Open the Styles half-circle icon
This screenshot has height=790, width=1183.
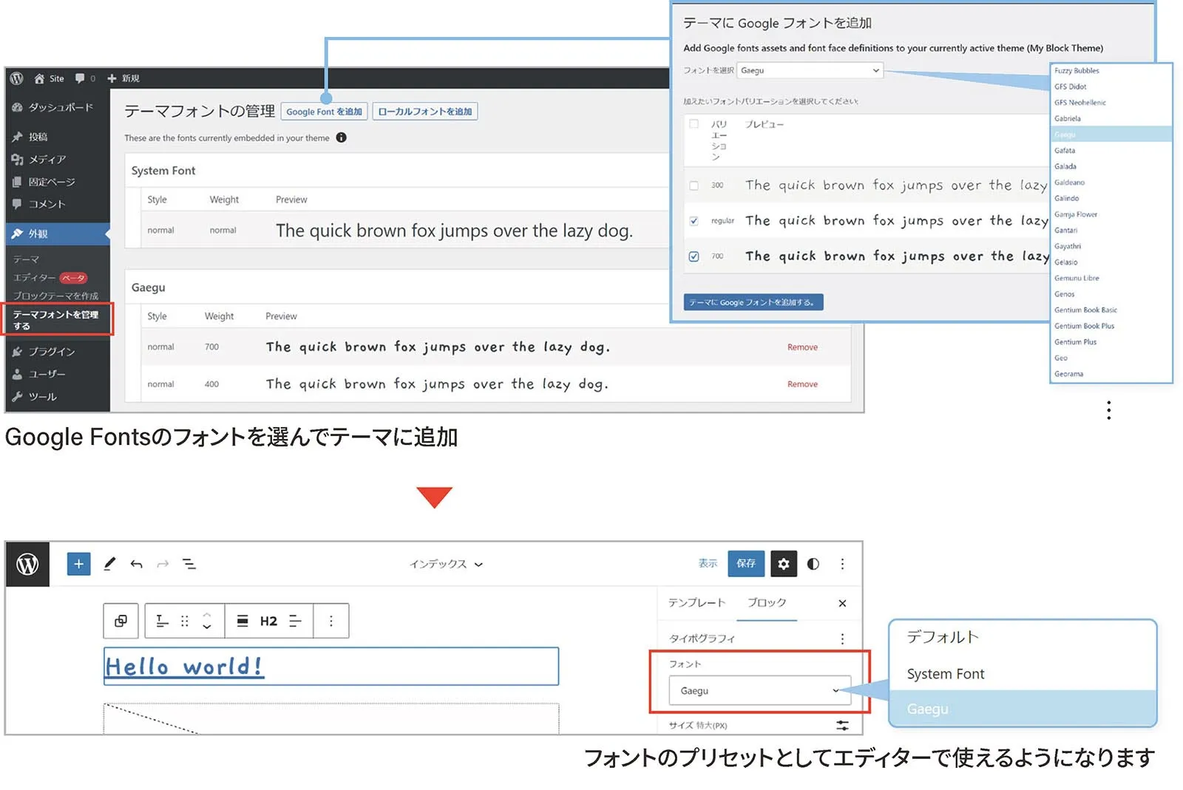click(813, 564)
